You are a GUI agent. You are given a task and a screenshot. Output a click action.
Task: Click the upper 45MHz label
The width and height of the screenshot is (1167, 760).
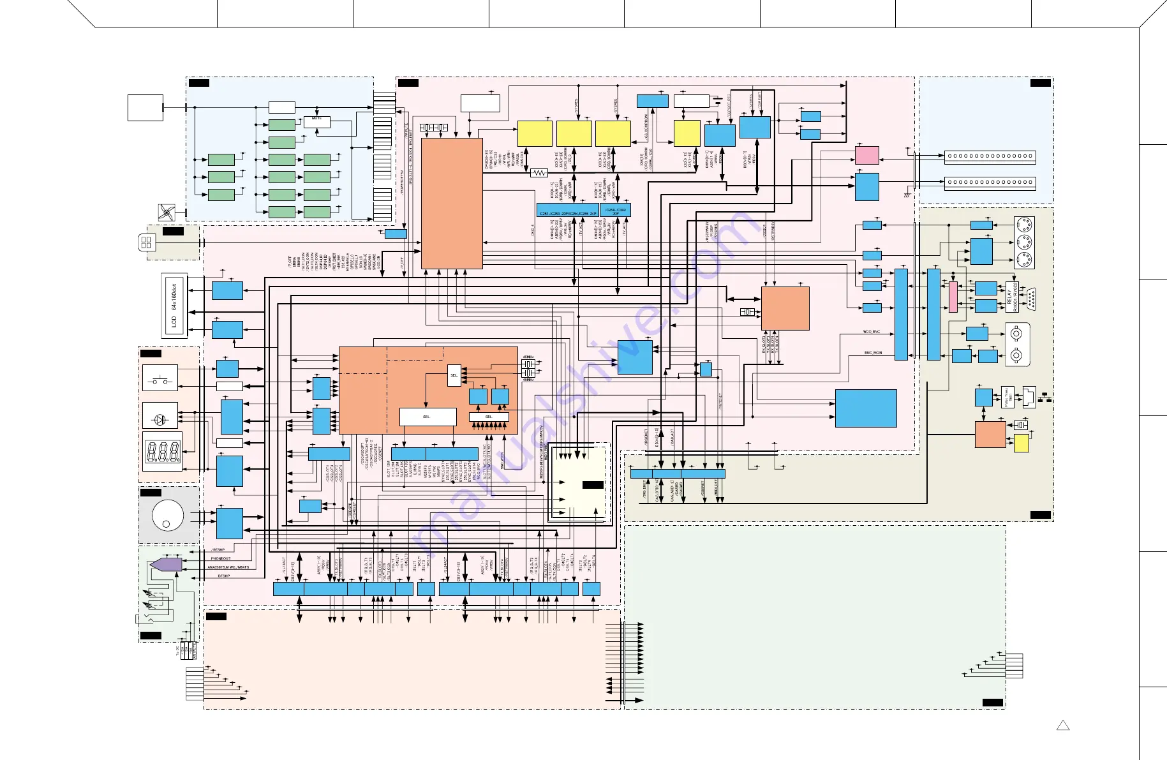528,357
